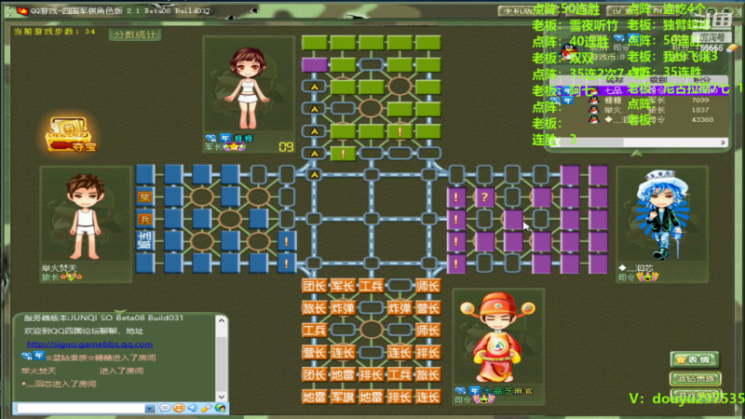Open the siguo.gamebbs.qq.com forum link
Image resolution: width=745 pixels, height=419 pixels.
pos(89,344)
